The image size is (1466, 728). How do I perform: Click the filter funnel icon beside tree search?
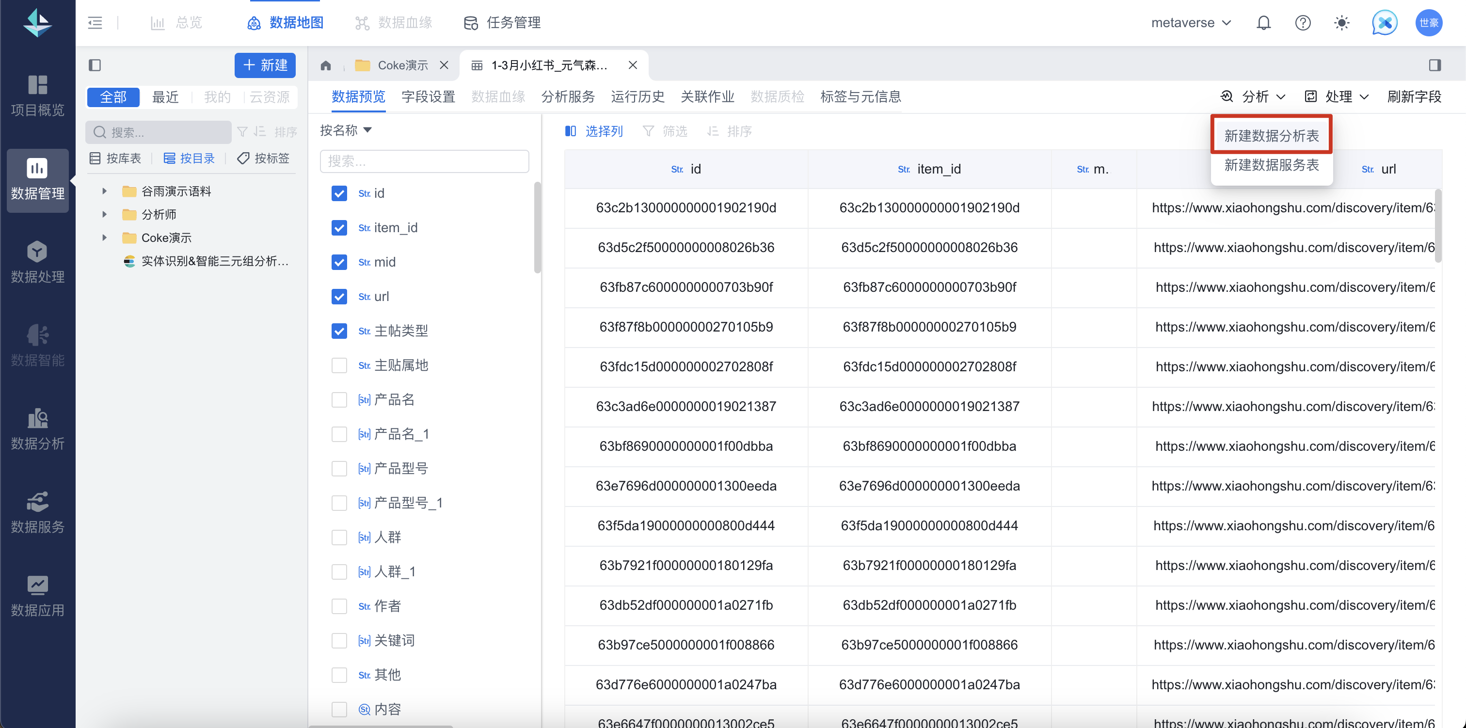[242, 131]
